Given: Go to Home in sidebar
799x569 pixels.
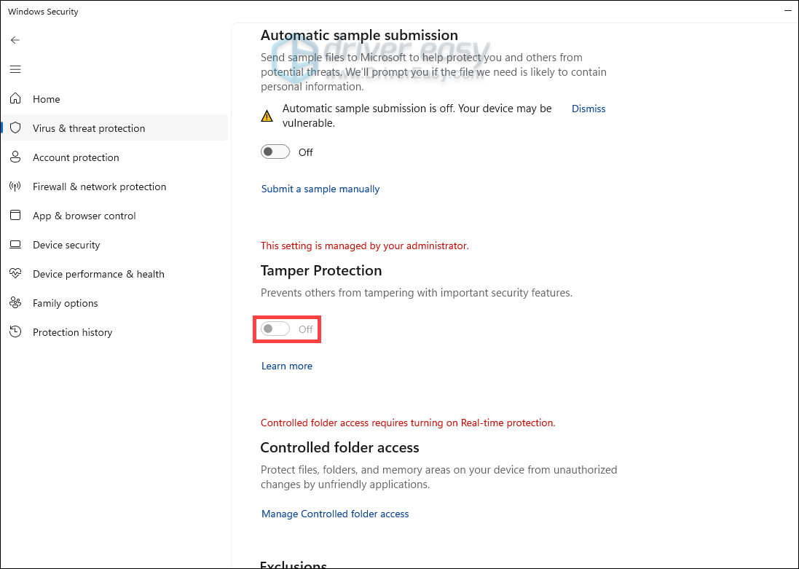Looking at the screenshot, I should click(x=114, y=99).
